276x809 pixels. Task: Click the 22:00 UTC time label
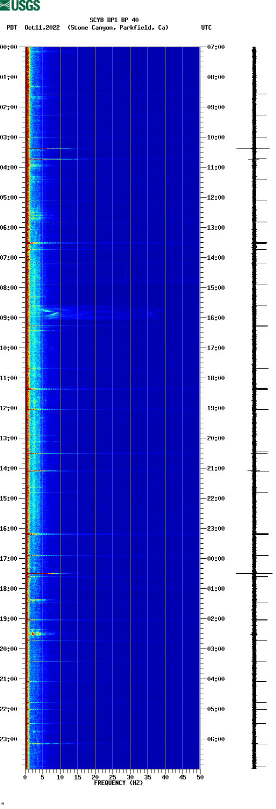point(216,499)
